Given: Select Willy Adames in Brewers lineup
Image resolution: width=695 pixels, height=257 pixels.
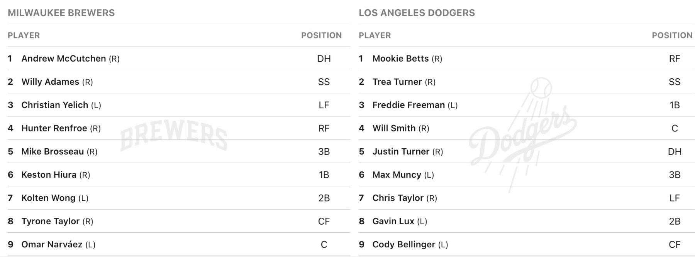Looking at the screenshot, I should pos(50,82).
